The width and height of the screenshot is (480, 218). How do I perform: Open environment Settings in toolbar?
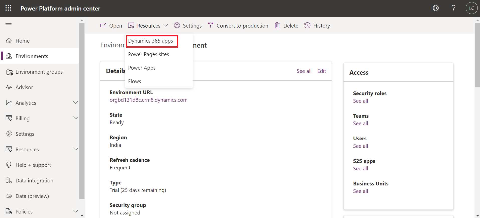(188, 26)
